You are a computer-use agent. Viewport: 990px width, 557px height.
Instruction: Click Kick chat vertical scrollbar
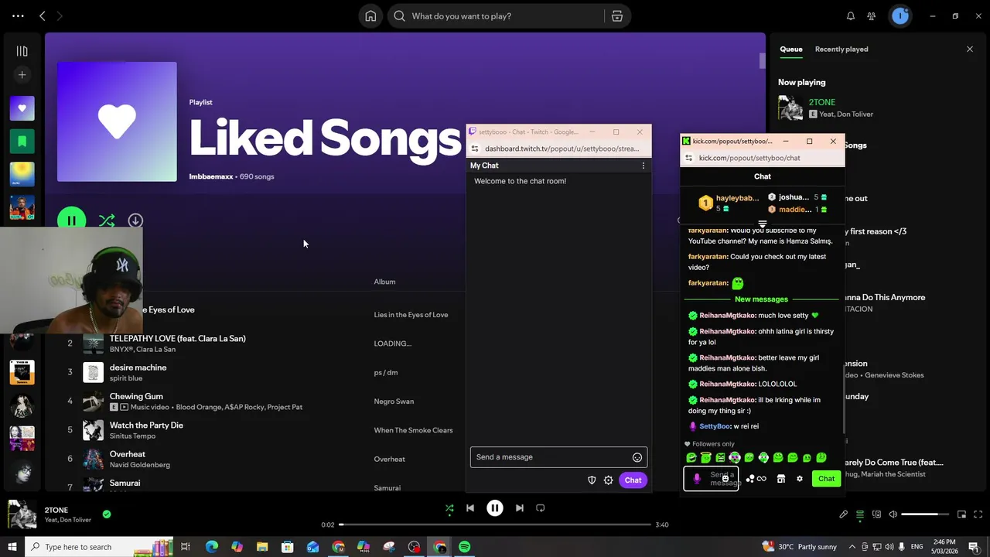pyautogui.click(x=843, y=399)
